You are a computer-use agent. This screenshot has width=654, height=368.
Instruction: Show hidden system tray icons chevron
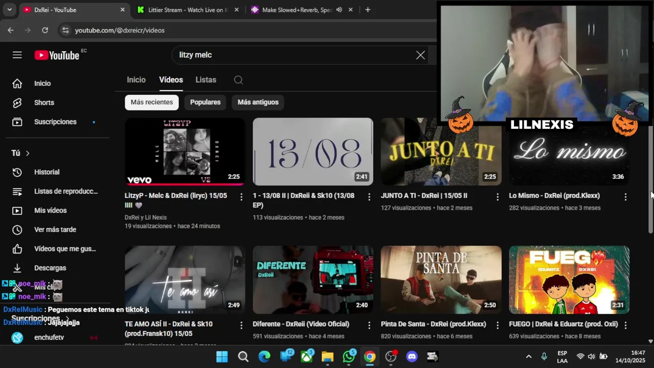(x=528, y=356)
